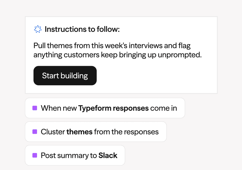Click the purple square beside Cluster themes
242x170 pixels.
click(x=35, y=132)
